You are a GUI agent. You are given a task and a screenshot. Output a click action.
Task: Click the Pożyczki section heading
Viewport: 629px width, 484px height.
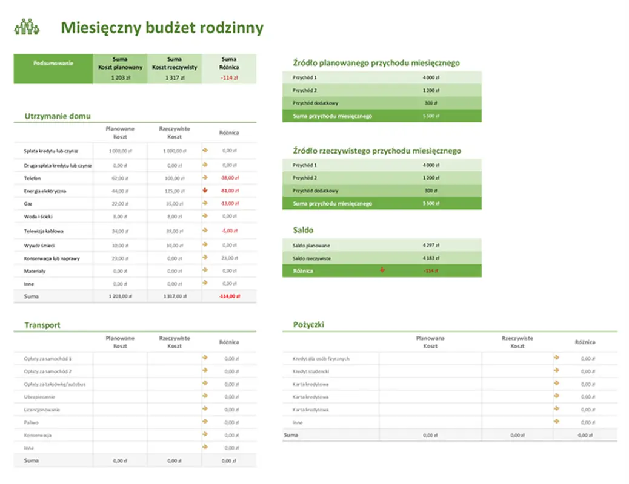(308, 325)
